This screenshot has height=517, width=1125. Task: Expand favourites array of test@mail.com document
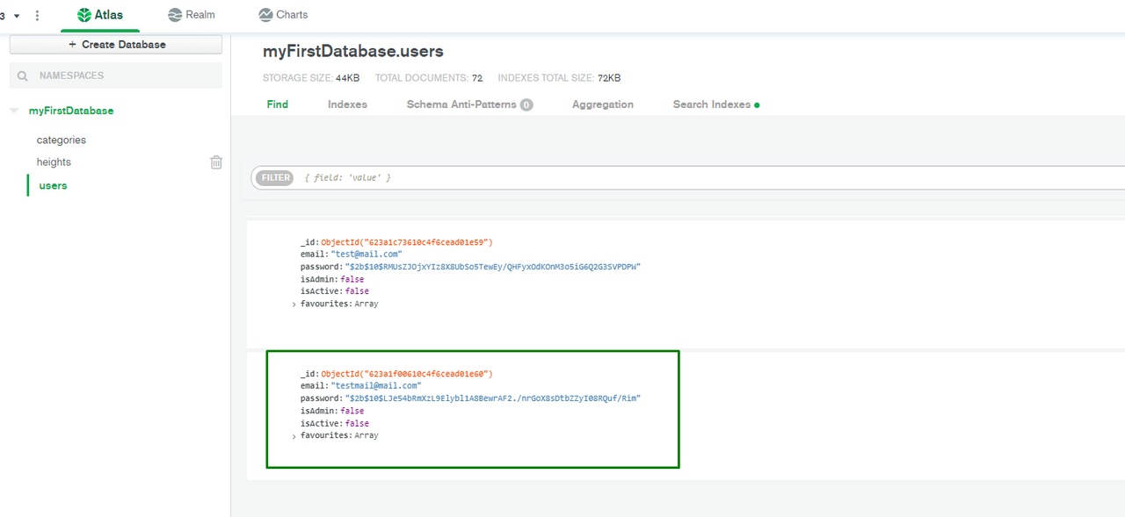(294, 305)
